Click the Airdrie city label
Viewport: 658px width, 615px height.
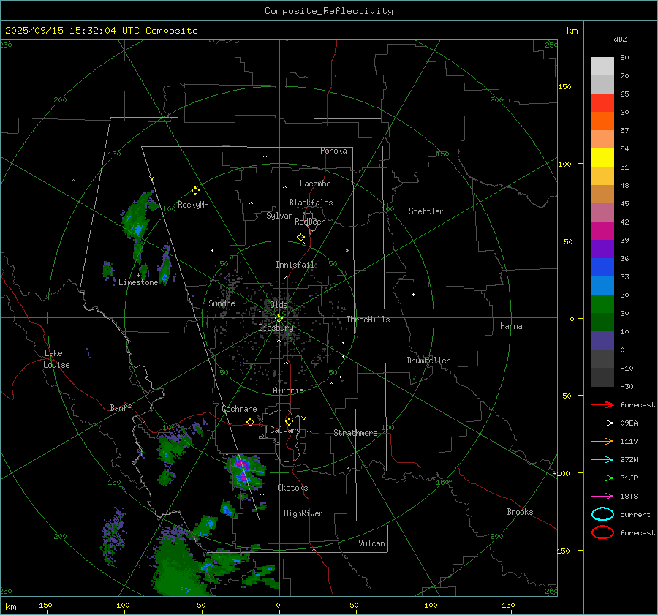pos(288,390)
